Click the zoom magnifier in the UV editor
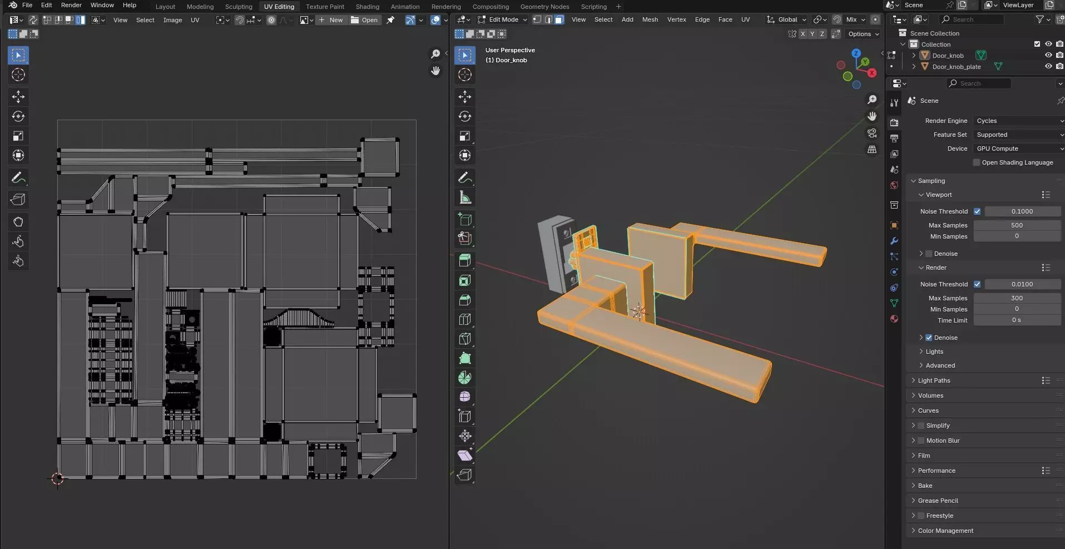The height and width of the screenshot is (549, 1065). [x=435, y=54]
